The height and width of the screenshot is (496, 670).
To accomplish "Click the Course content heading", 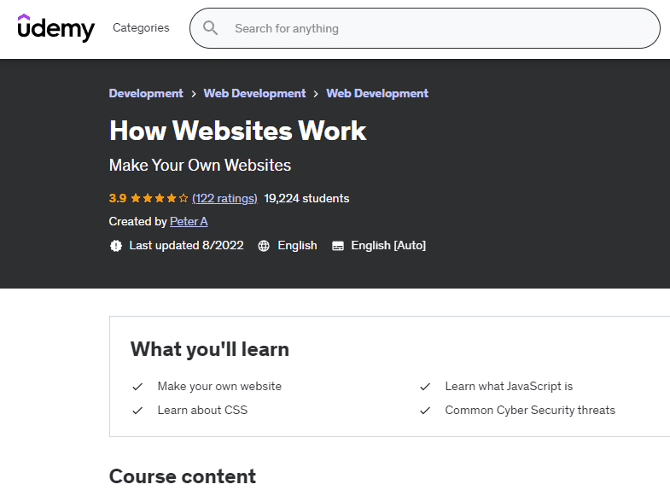I will click(183, 476).
